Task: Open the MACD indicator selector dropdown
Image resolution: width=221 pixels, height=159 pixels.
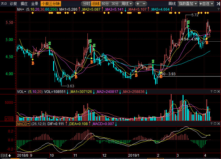Action: pos(23,124)
